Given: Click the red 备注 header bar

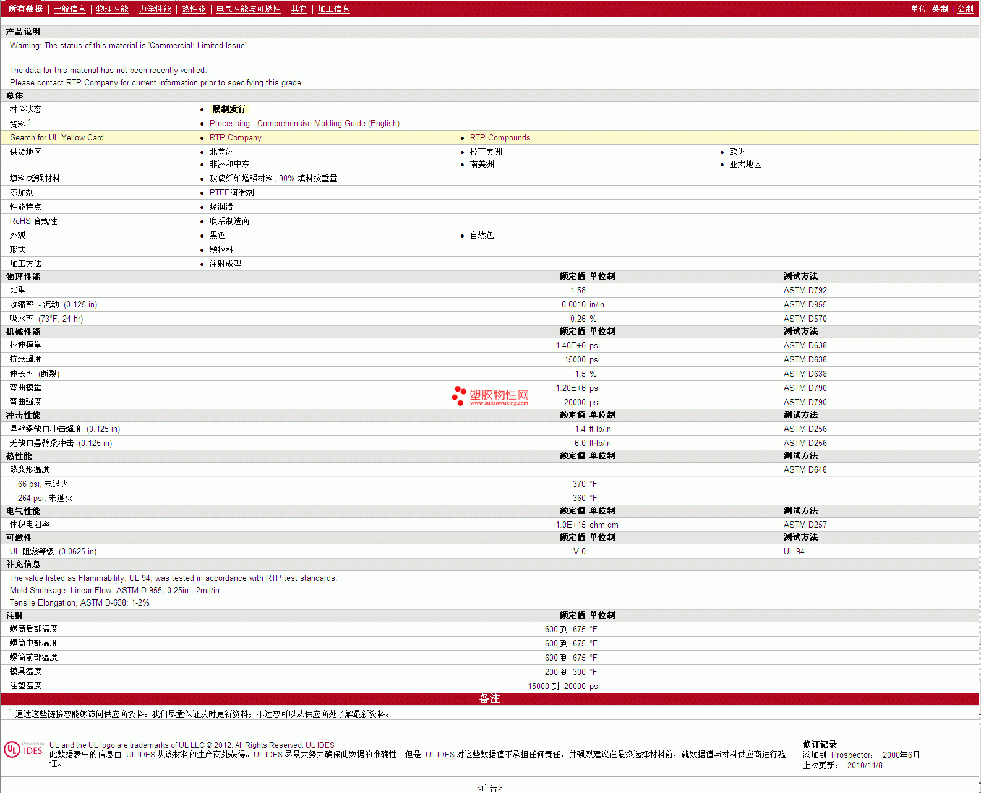Looking at the screenshot, I should pos(489,698).
